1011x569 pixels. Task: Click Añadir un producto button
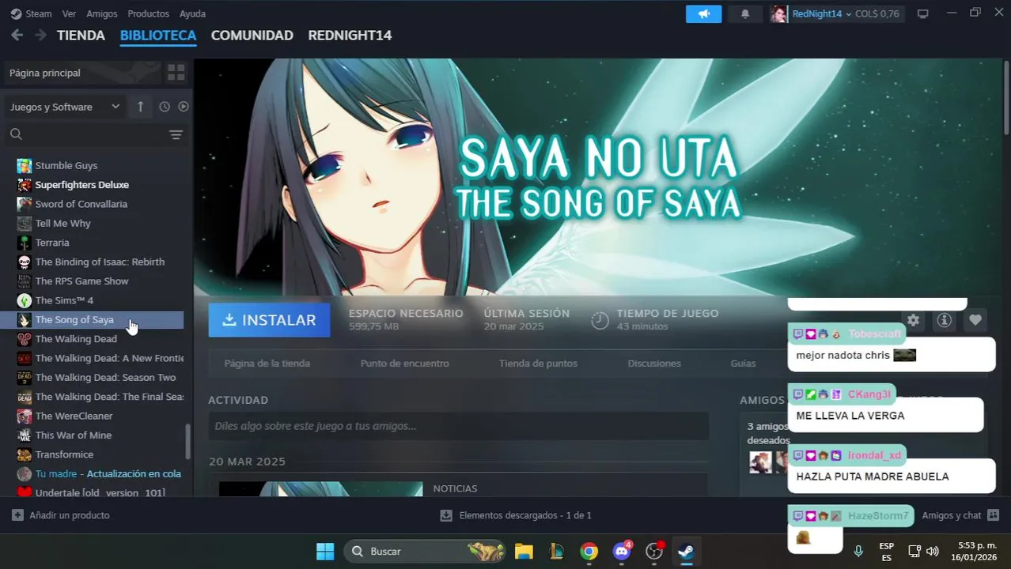(x=61, y=515)
